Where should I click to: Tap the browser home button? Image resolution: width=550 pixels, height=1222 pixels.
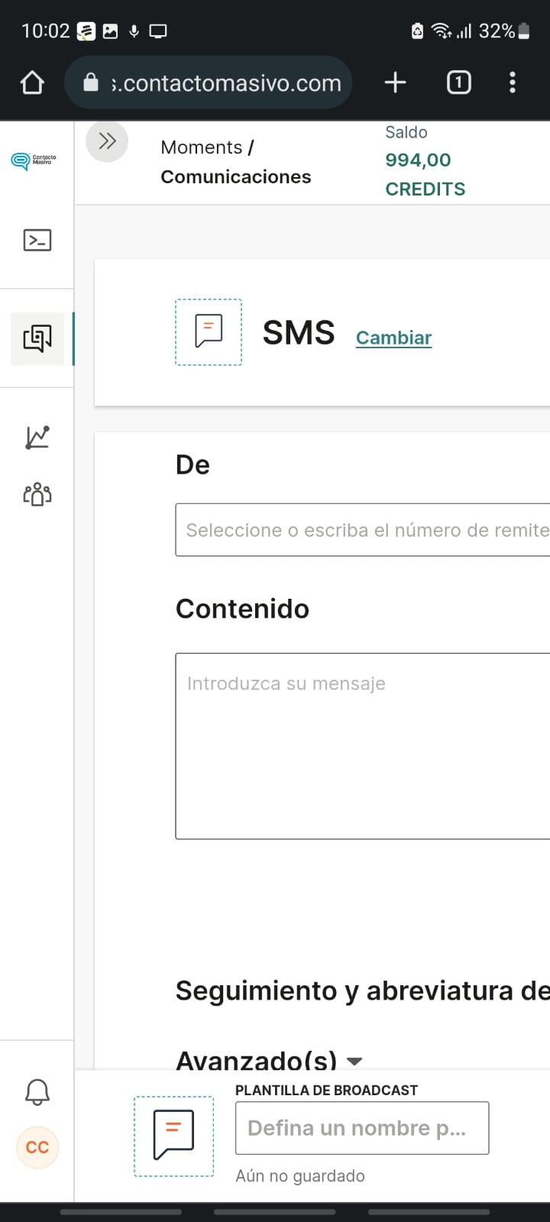coord(32,82)
